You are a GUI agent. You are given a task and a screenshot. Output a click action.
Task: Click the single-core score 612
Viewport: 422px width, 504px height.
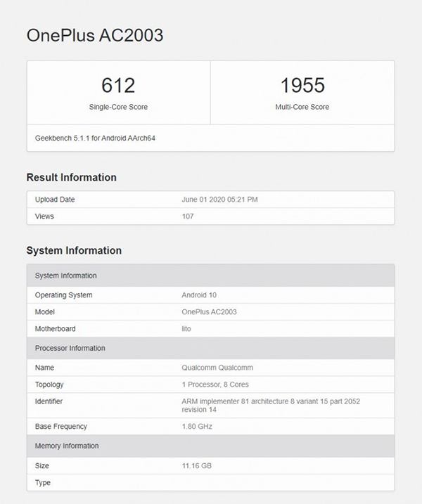point(118,86)
